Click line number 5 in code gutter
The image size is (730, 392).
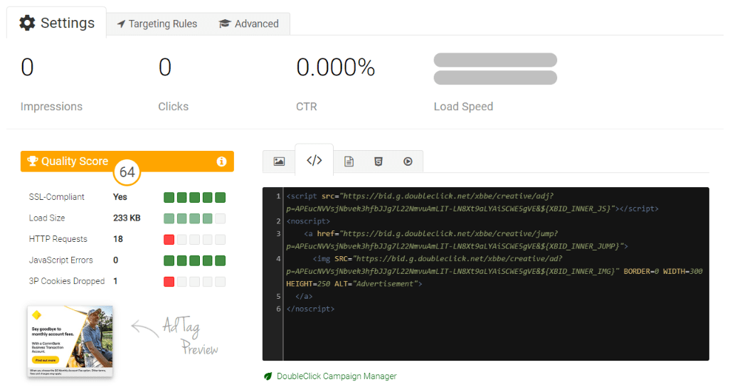[x=278, y=296]
